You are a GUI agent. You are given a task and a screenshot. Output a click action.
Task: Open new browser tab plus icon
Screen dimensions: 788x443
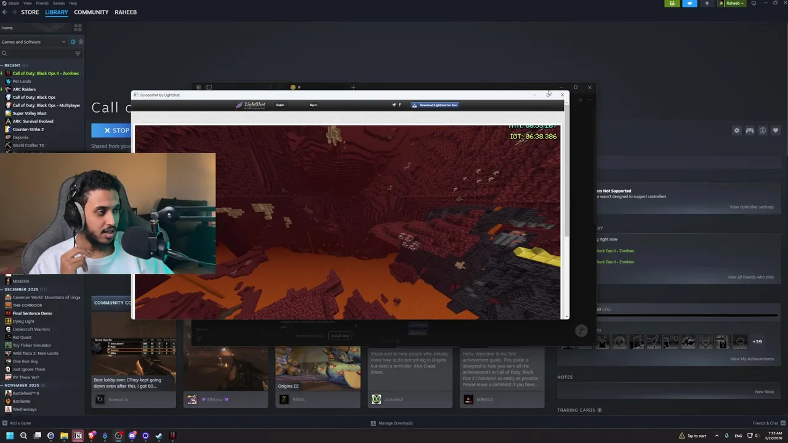[353, 87]
